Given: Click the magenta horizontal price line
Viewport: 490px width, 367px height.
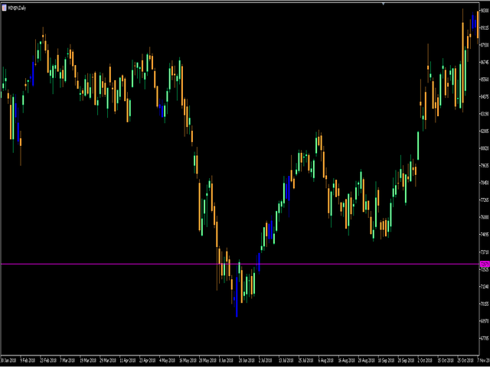Looking at the screenshot, I should tap(240, 264).
